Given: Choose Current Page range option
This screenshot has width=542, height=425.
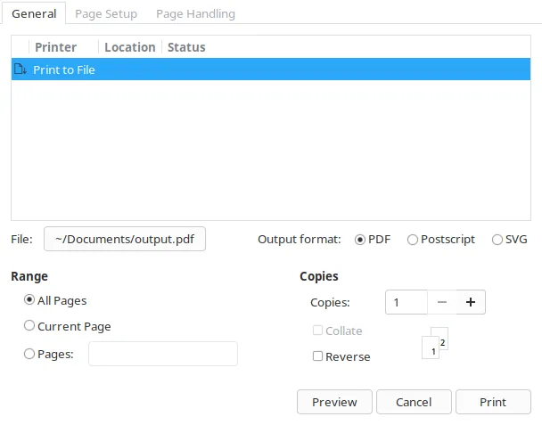Looking at the screenshot, I should tap(29, 326).
